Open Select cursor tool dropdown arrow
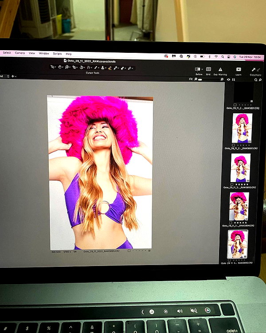This screenshot has height=333, width=266. point(55,67)
